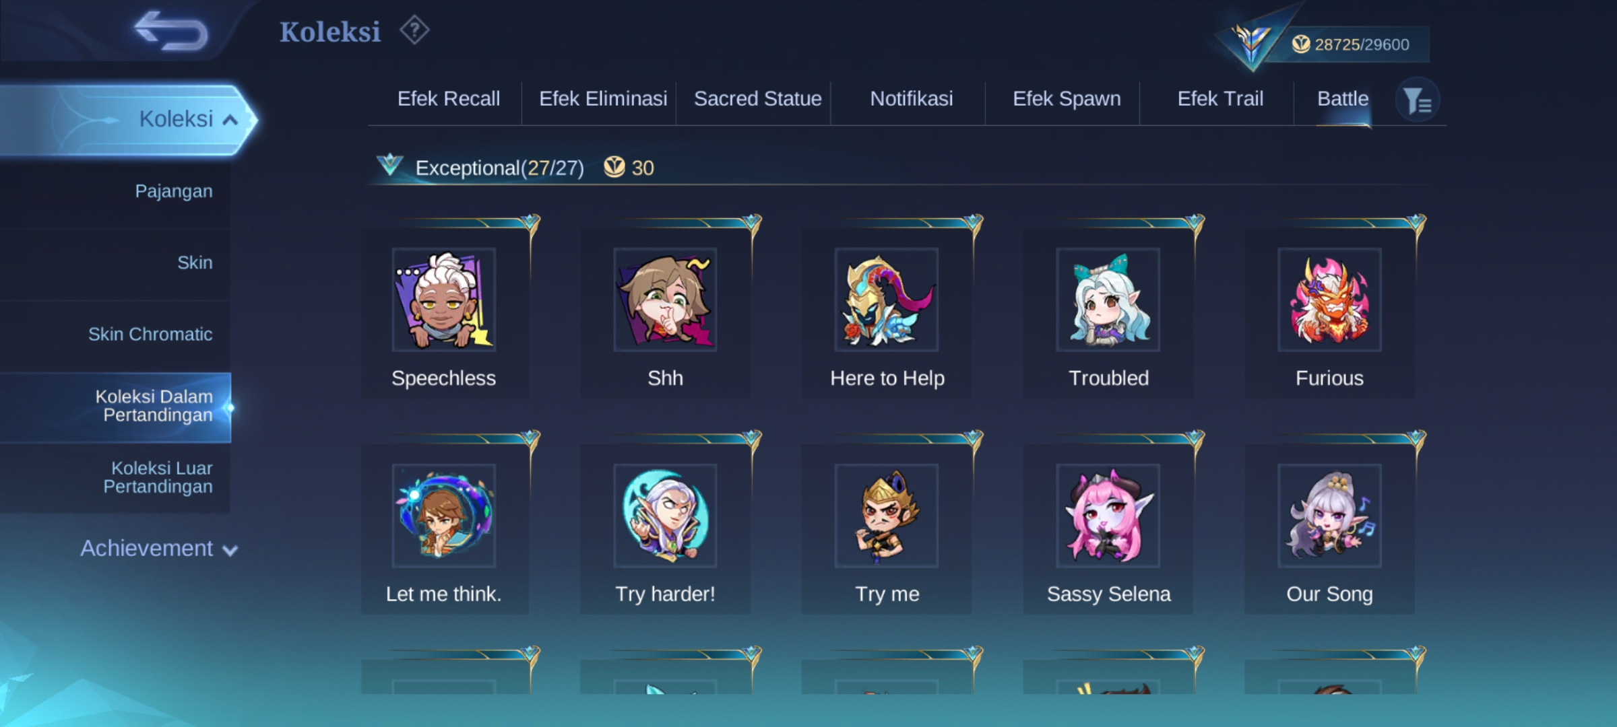Select the Sassy Selena emote

tap(1108, 529)
